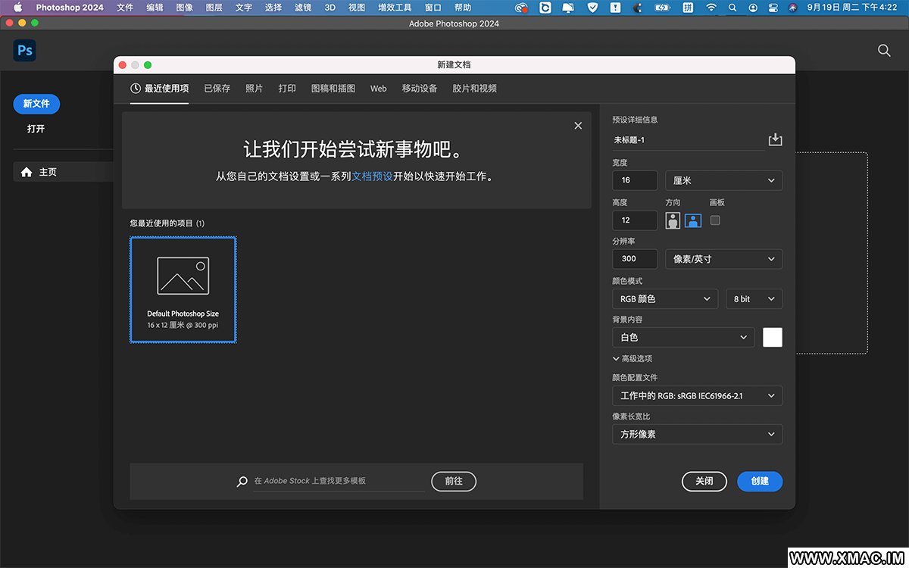Screen dimensions: 909x568
Task: Switch to the 移动设备 tab
Action: (420, 89)
